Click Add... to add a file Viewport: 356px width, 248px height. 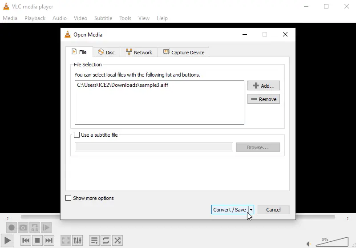pyautogui.click(x=263, y=85)
